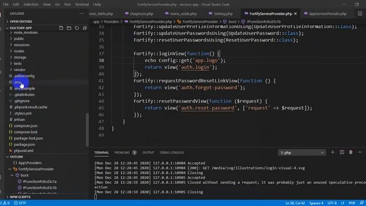Open the Edit menu

tap(16, 5)
